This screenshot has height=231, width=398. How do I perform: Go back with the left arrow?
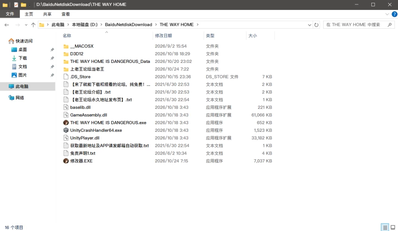(7, 25)
